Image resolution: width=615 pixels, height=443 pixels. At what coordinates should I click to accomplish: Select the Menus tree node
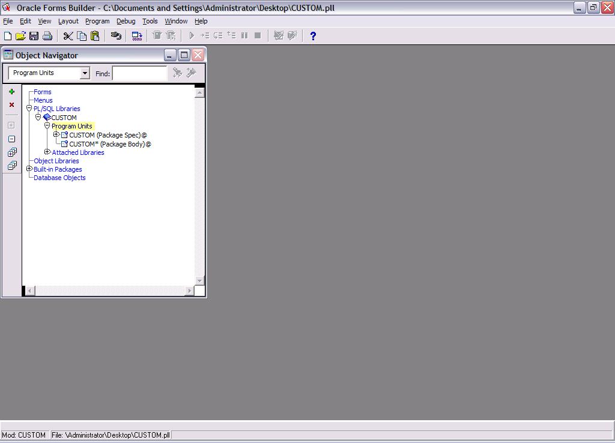[x=43, y=100]
